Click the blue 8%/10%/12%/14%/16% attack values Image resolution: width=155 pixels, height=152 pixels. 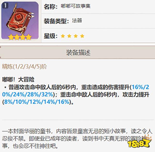[x=37, y=102]
